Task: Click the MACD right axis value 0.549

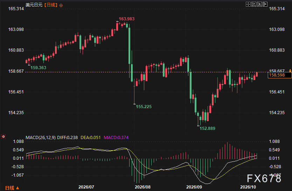Action: point(274,150)
